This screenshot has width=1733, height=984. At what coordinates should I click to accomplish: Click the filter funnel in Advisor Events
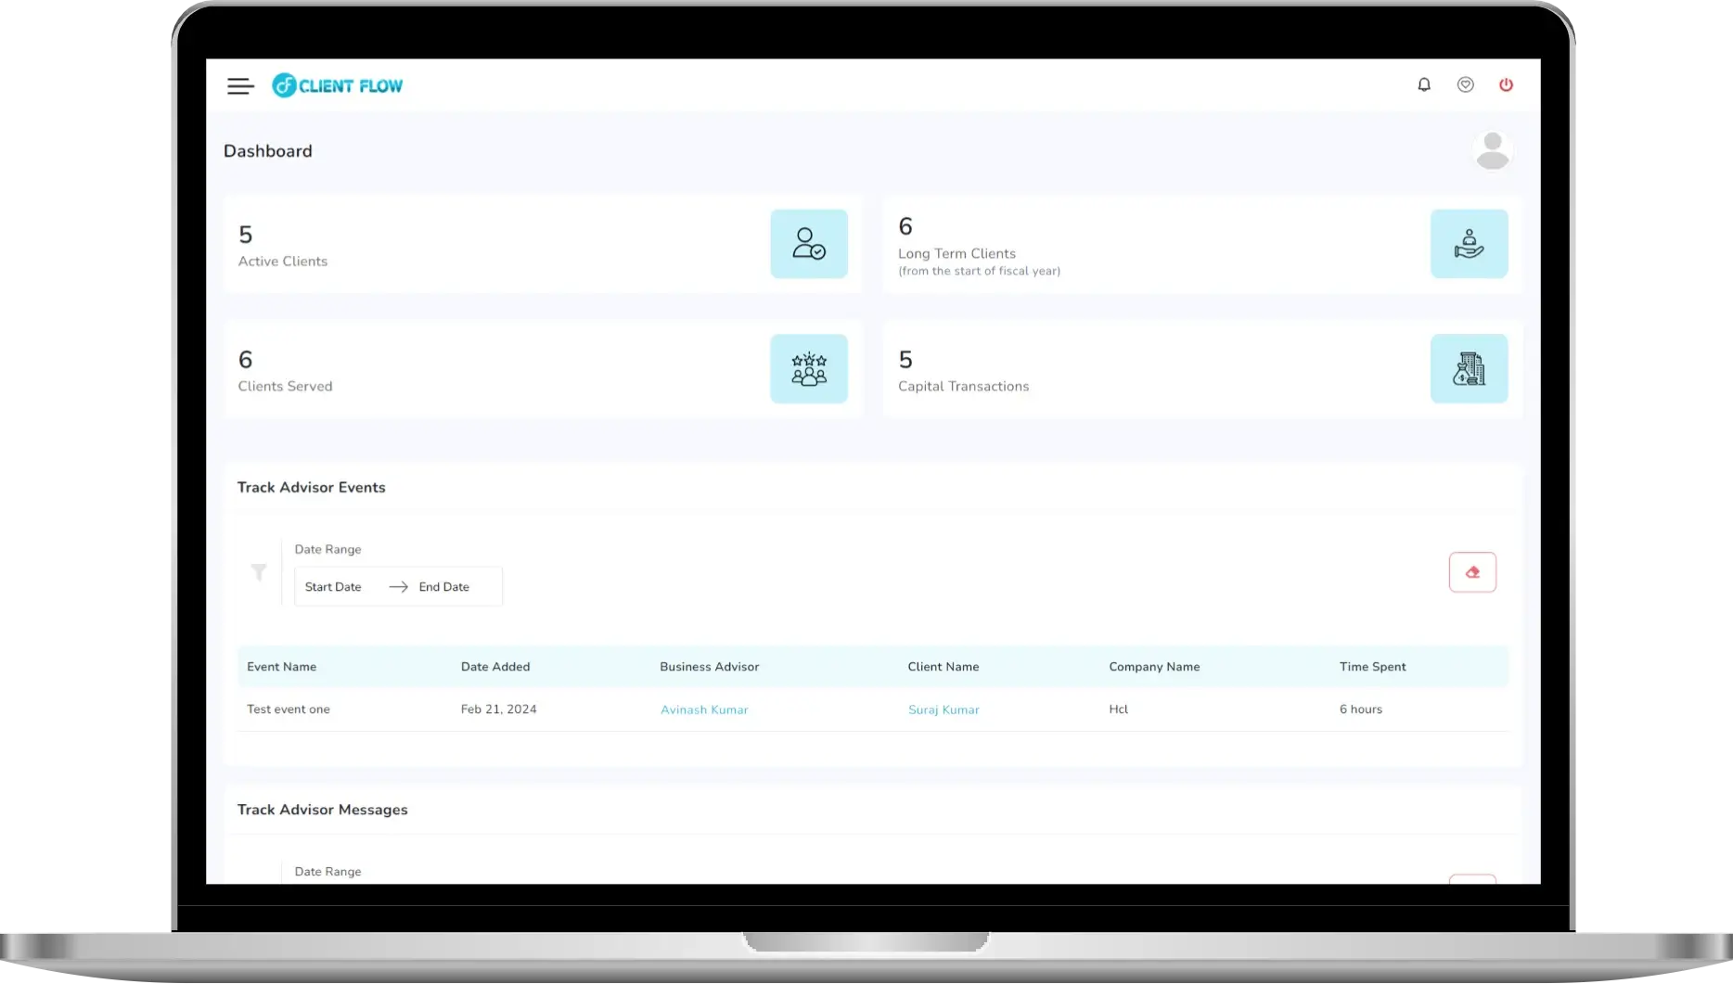pos(259,572)
